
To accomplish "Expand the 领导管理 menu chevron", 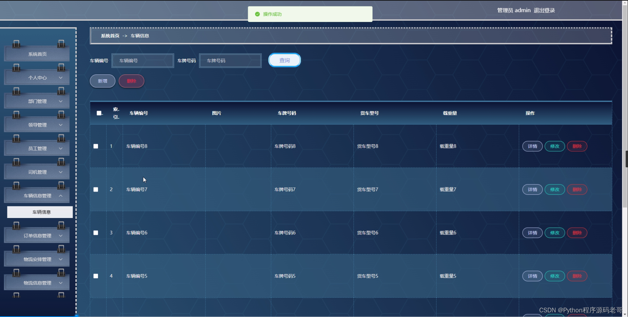I will point(61,125).
